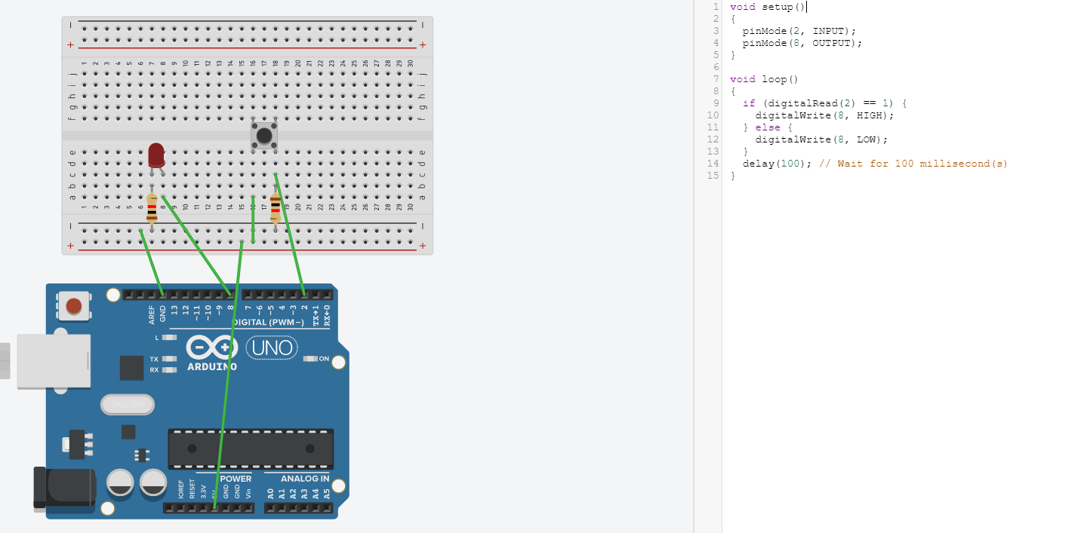Viewport: 1084px width, 533px height.
Task: Click the Arduino infinity logo
Action: pos(212,348)
